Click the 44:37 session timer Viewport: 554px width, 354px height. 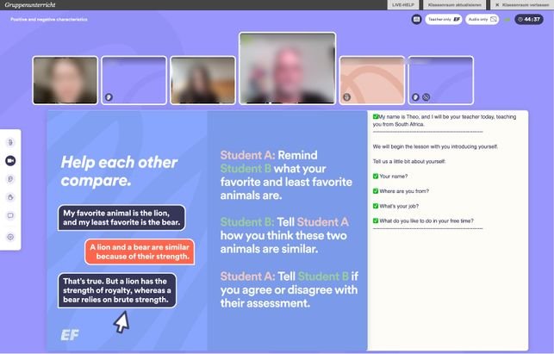529,18
